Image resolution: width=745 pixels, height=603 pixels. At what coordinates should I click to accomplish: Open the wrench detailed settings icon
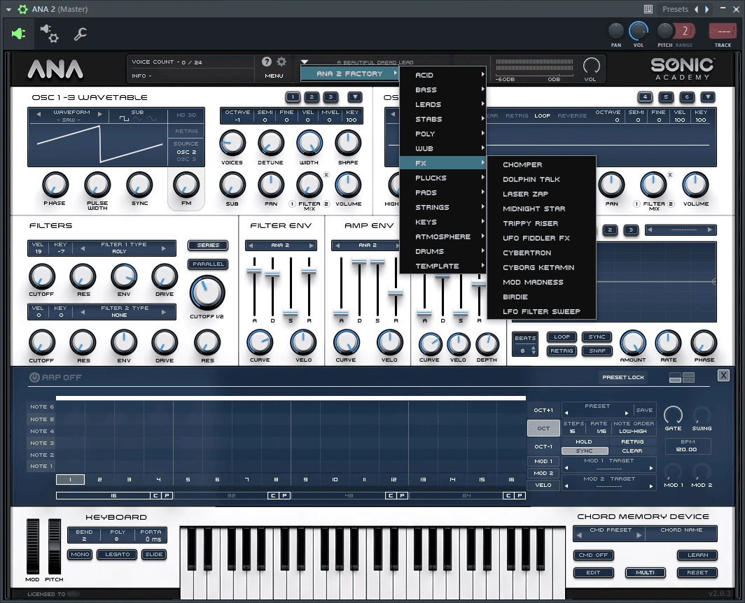click(80, 34)
